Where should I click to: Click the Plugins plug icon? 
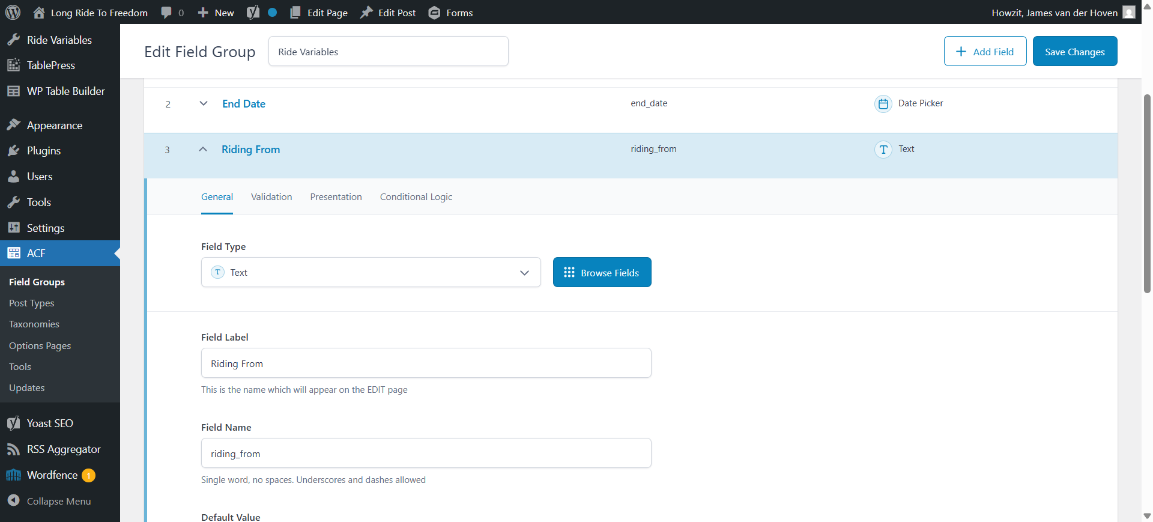click(x=13, y=150)
